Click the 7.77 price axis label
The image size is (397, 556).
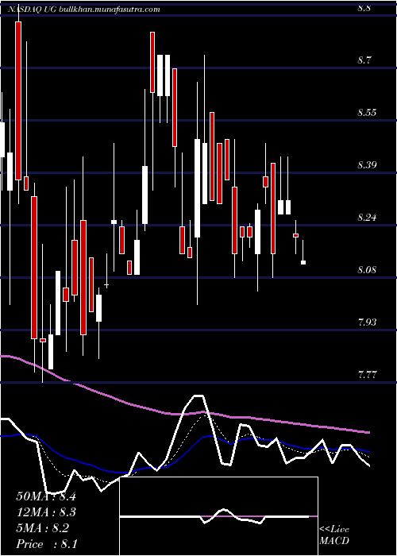pyautogui.click(x=367, y=374)
